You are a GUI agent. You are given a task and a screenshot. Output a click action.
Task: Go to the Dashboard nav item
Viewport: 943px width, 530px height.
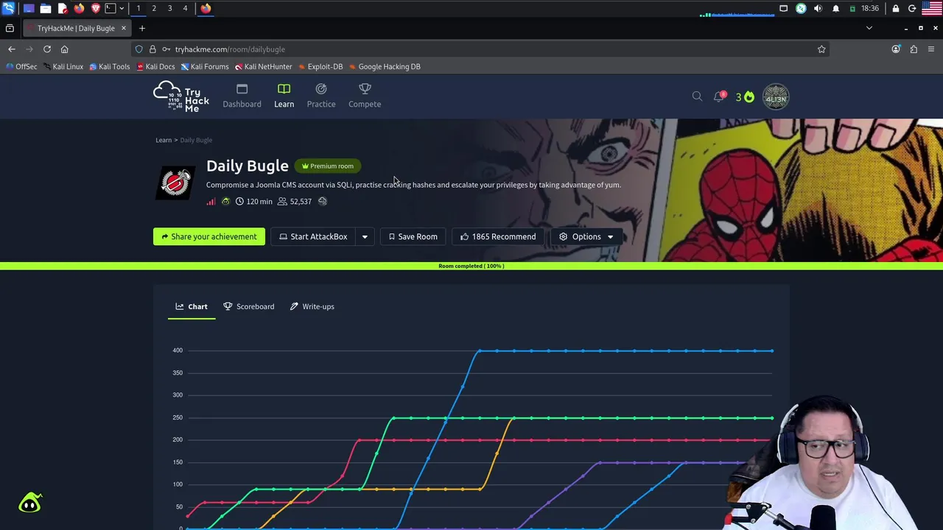tap(242, 96)
